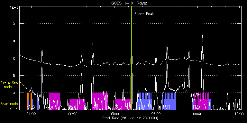Click the "21:00" time axis label
This screenshot has height=123, width=247.
click(x=31, y=114)
